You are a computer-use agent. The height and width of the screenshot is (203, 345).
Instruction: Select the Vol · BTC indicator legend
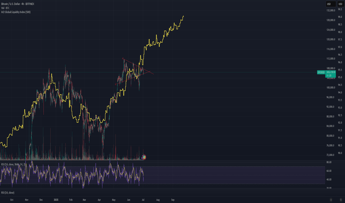(x=5, y=8)
